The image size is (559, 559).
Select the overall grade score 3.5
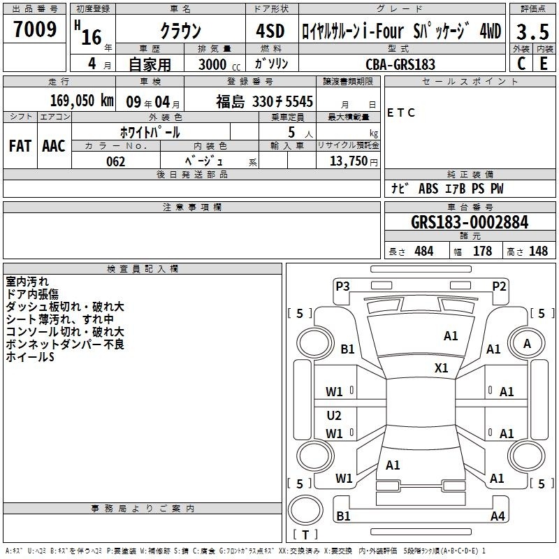coord(531,32)
